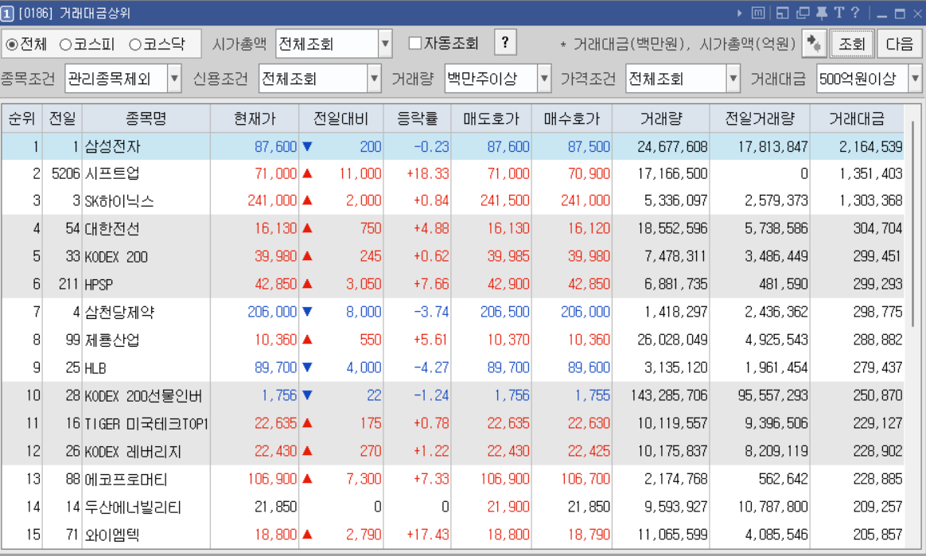
Task: Click 에코프로머티 current price 106,900
Action: 272,480
